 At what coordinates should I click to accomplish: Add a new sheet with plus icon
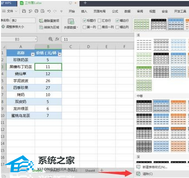tap(102, 170)
